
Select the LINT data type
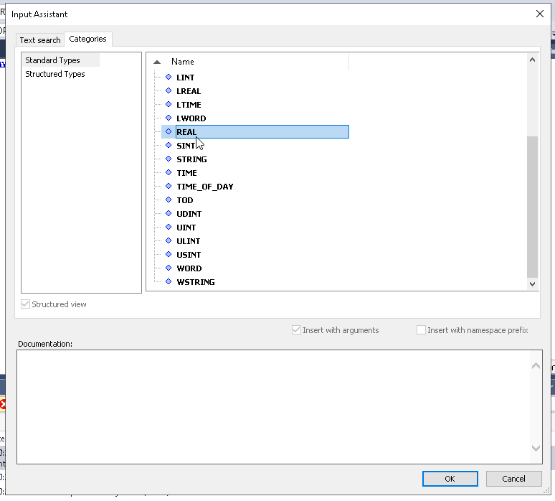(x=186, y=78)
